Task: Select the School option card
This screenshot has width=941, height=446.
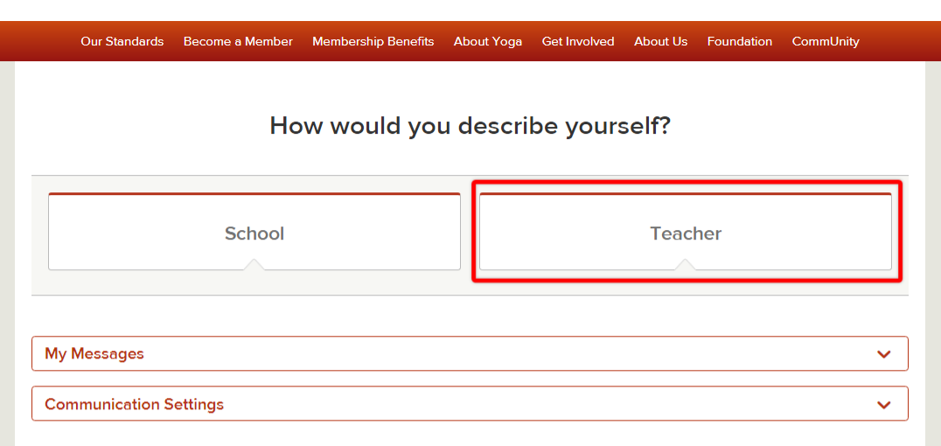Action: click(x=254, y=232)
